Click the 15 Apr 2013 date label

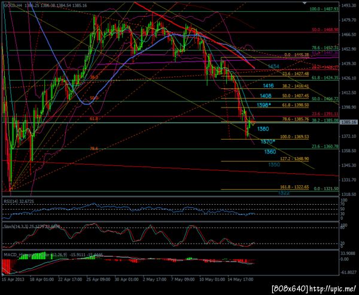click(13, 279)
